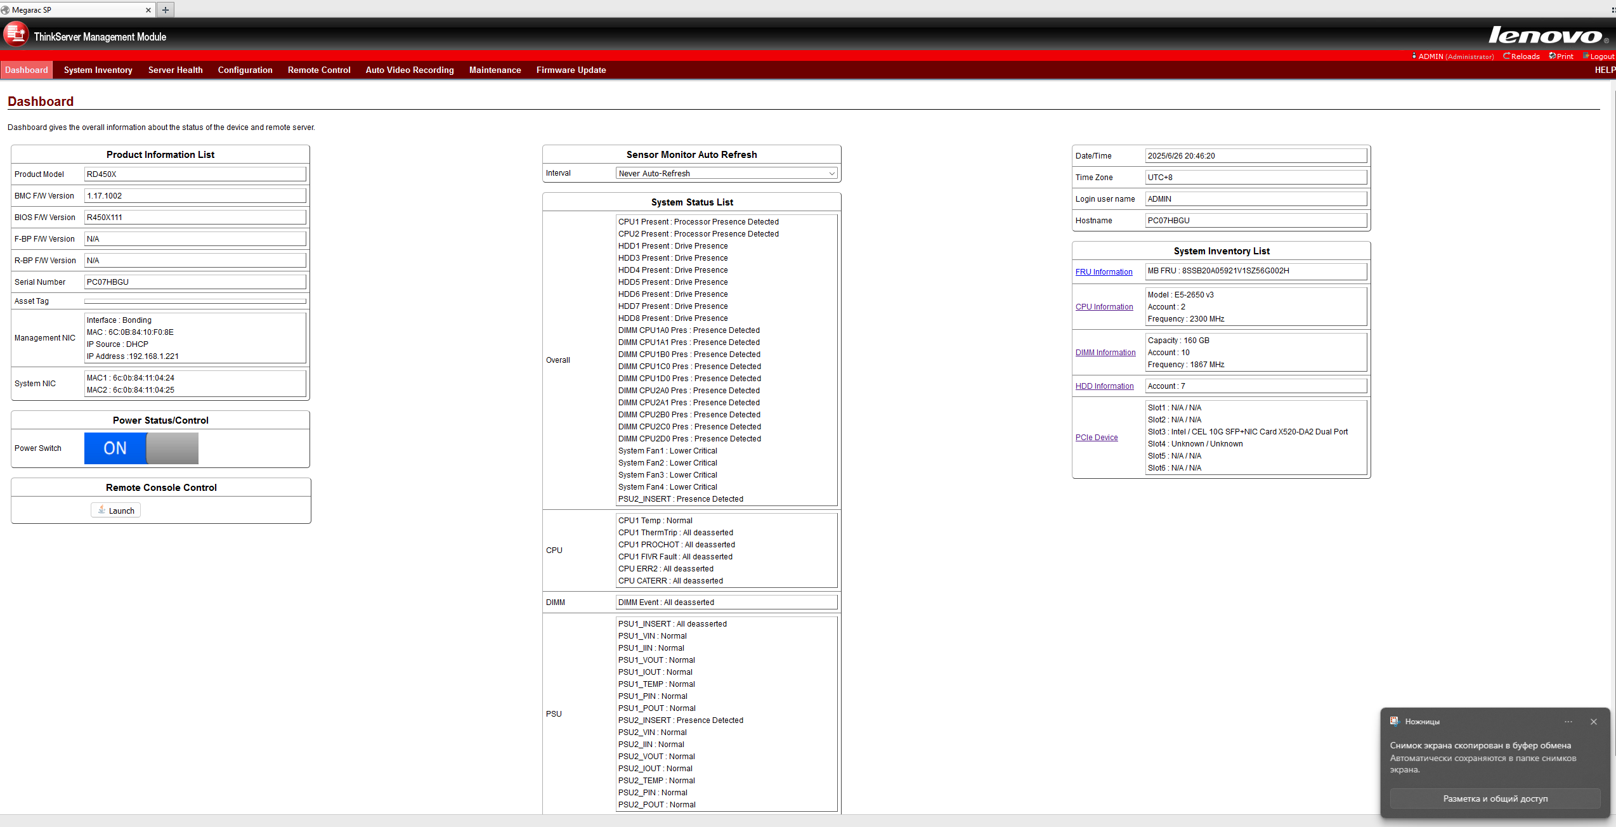Click the Asset Tag field
Screen dimensions: 1616x827
pos(195,301)
